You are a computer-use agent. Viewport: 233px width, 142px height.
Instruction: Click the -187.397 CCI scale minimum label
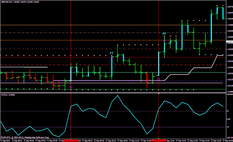click(230, 138)
